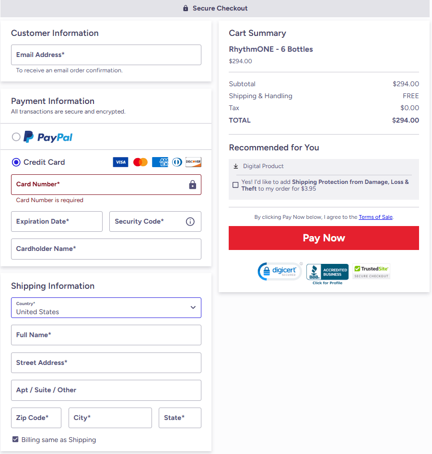Image resolution: width=432 pixels, height=454 pixels.
Task: Click the BBB Accredited Business profile link
Action: 327,282
